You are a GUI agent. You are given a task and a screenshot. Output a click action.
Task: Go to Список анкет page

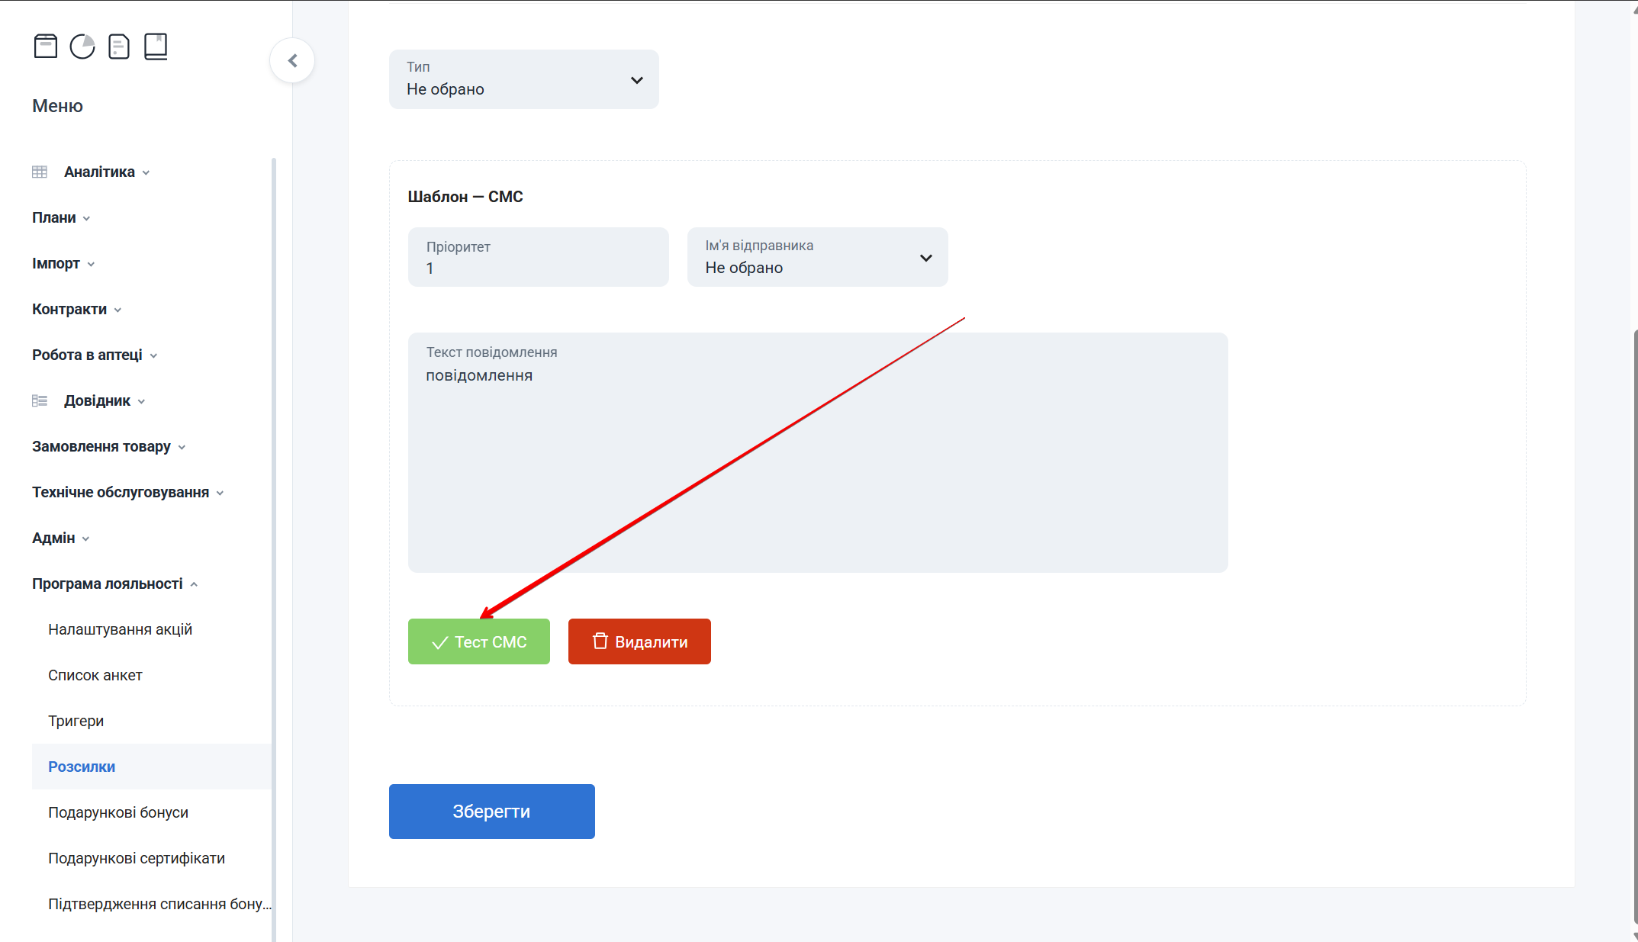coord(95,675)
